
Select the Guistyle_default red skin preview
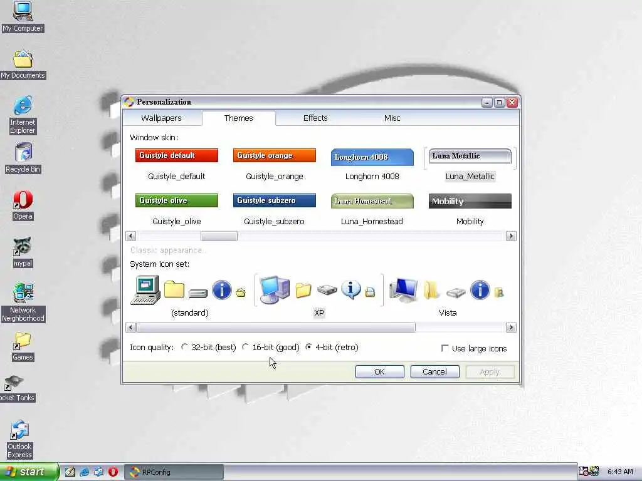[176, 155]
